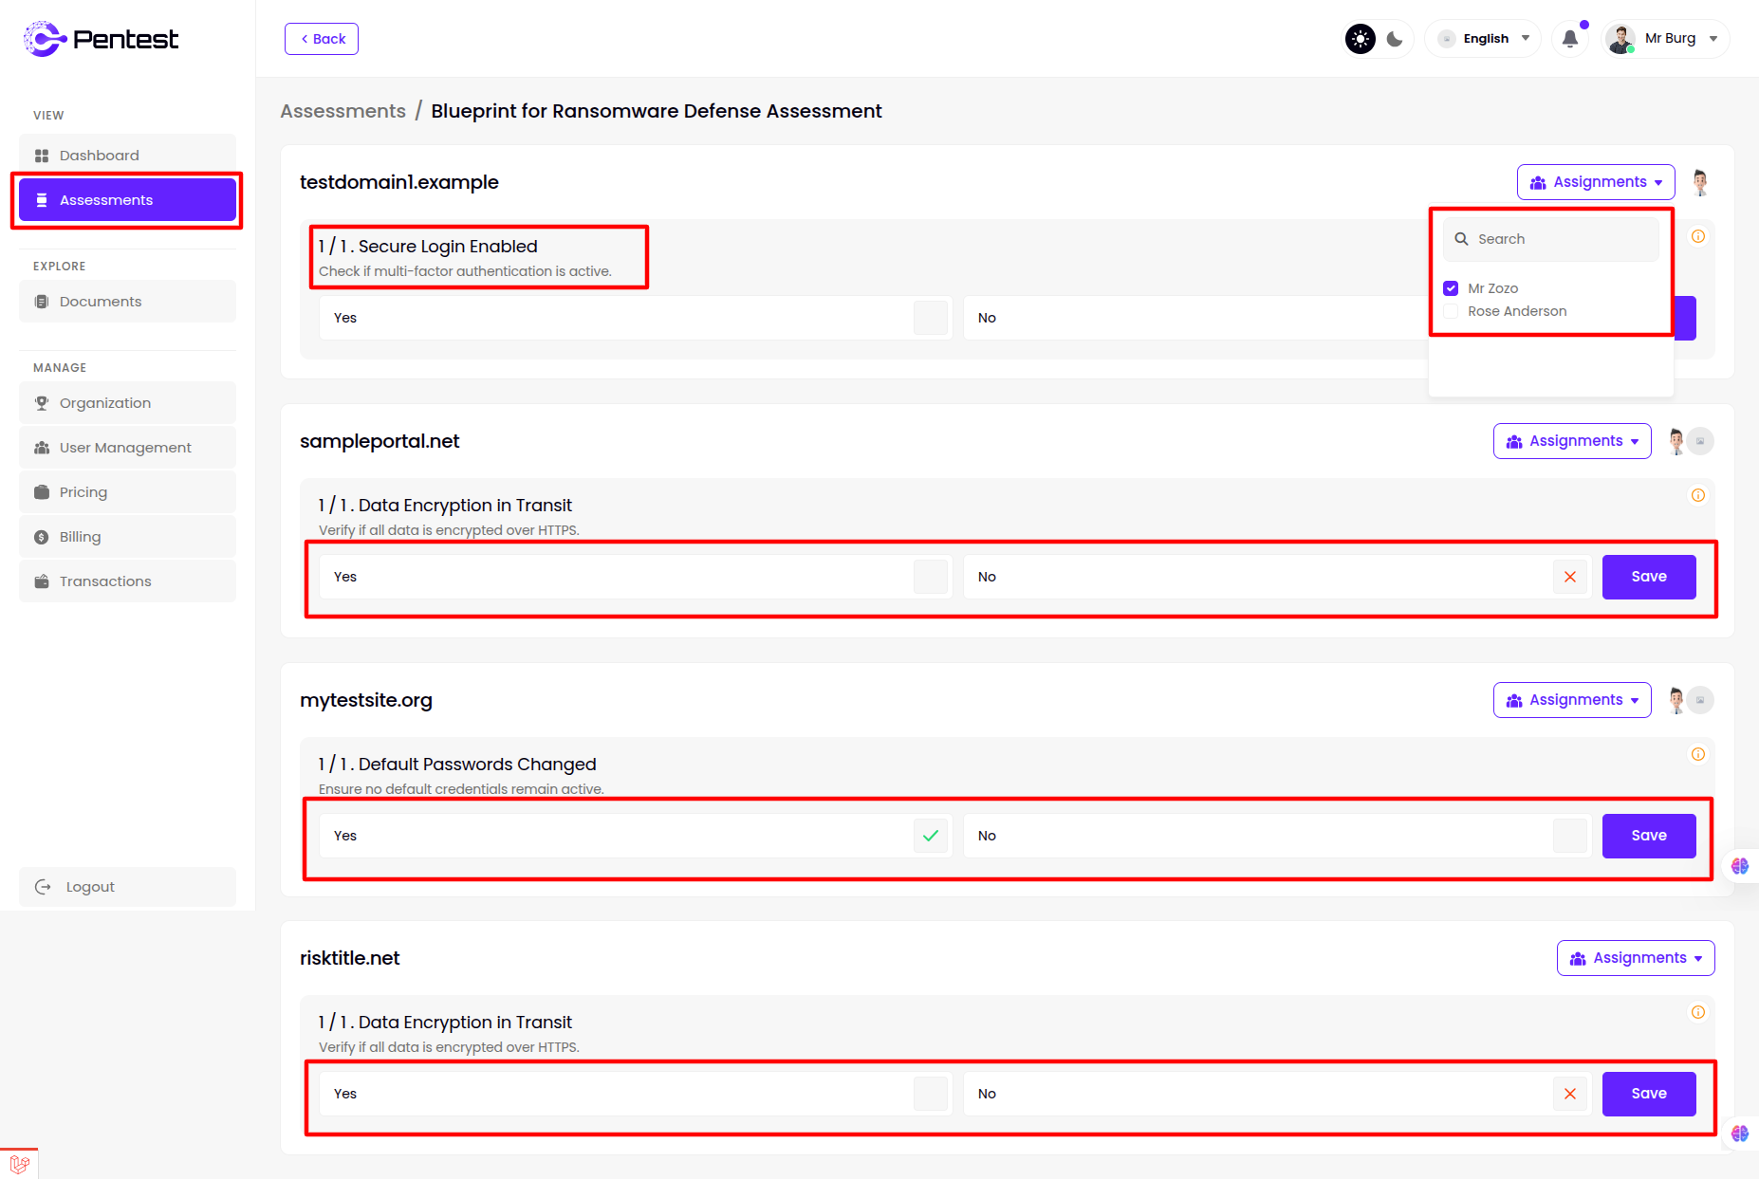The image size is (1759, 1180).
Task: Check the Rose Anderson checkbox
Action: 1451,311
